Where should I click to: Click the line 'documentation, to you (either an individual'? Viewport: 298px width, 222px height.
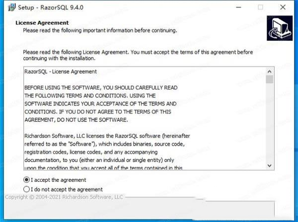[x=99, y=160]
